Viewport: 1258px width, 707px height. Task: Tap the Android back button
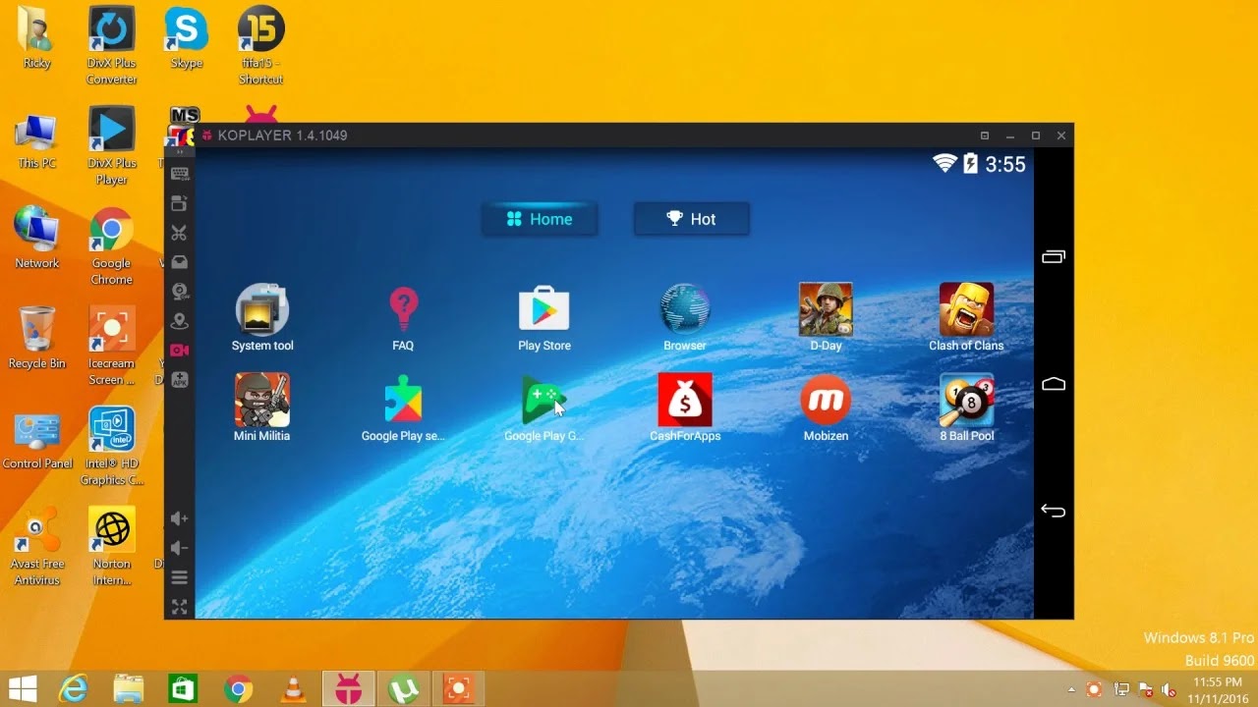click(x=1054, y=511)
